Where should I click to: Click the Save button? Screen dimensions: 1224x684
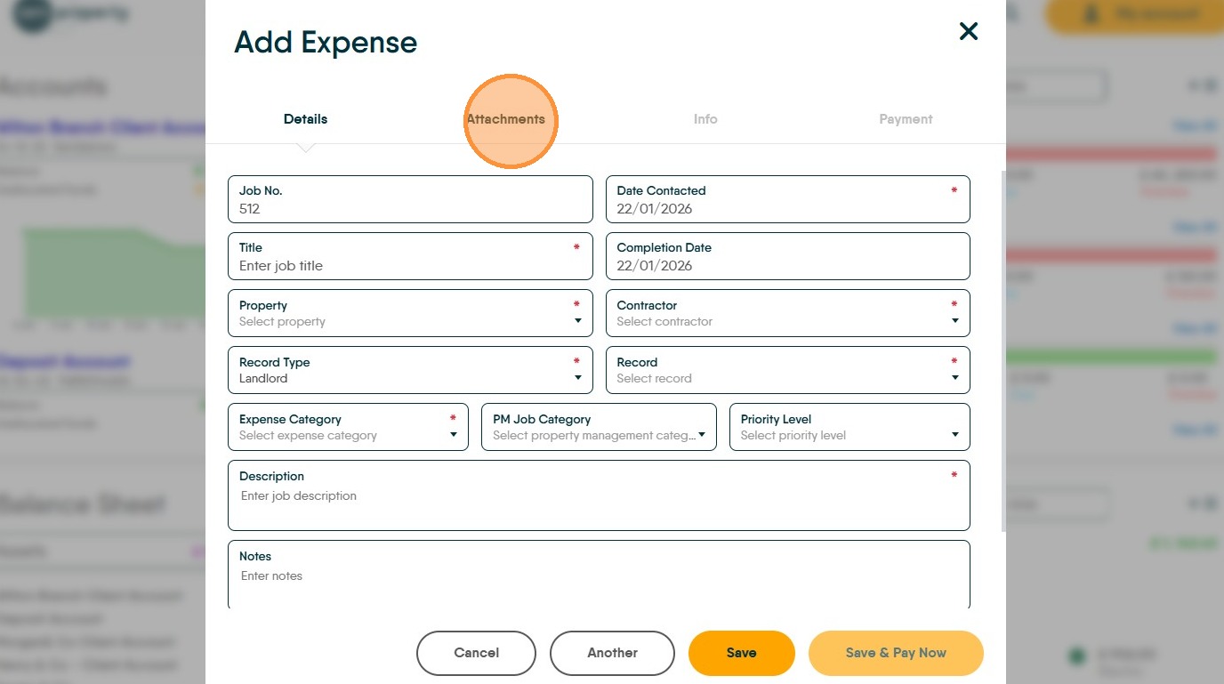pyautogui.click(x=741, y=653)
